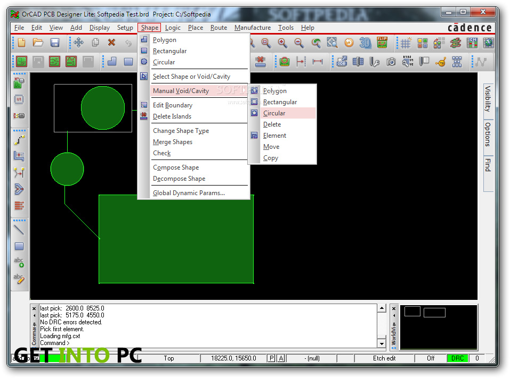Screen dimensions: 510x378
Task: Click the New file icon
Action: click(x=21, y=43)
